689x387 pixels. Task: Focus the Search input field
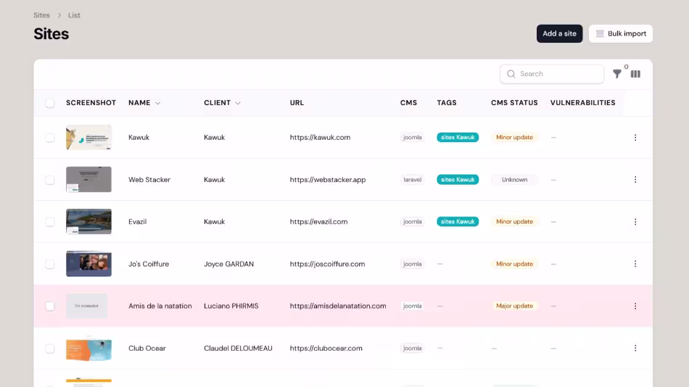[552, 74]
